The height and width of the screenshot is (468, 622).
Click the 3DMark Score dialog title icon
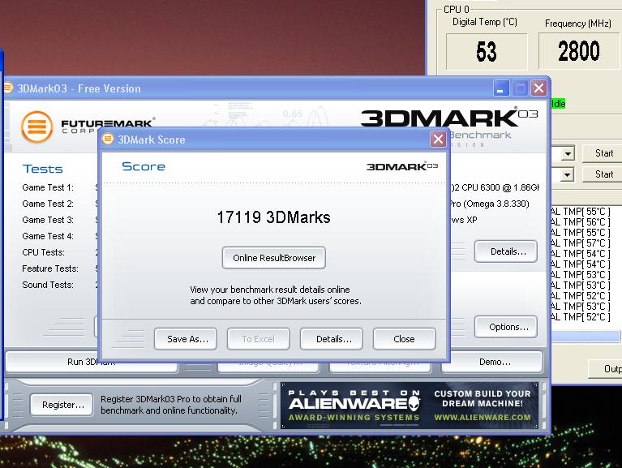coord(108,139)
